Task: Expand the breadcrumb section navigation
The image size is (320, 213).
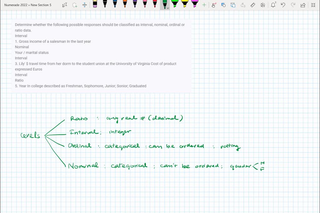Action: pyautogui.click(x=29, y=5)
